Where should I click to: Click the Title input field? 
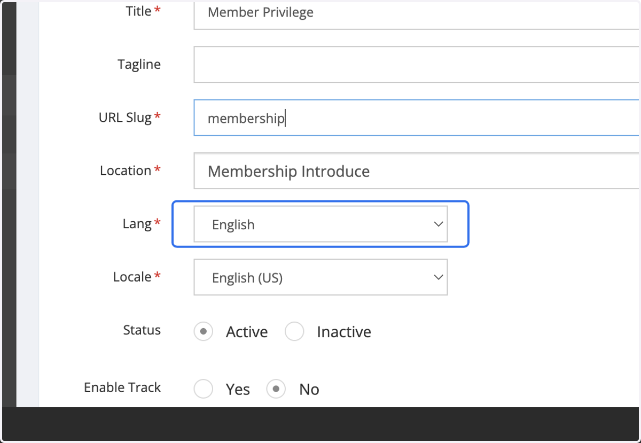(x=417, y=14)
